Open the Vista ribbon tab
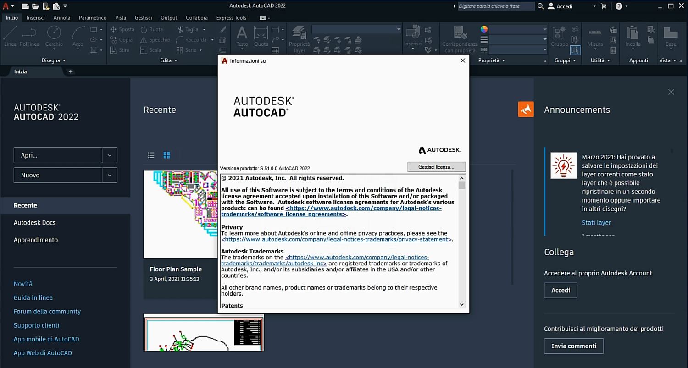Image resolution: width=688 pixels, height=368 pixels. (121, 18)
